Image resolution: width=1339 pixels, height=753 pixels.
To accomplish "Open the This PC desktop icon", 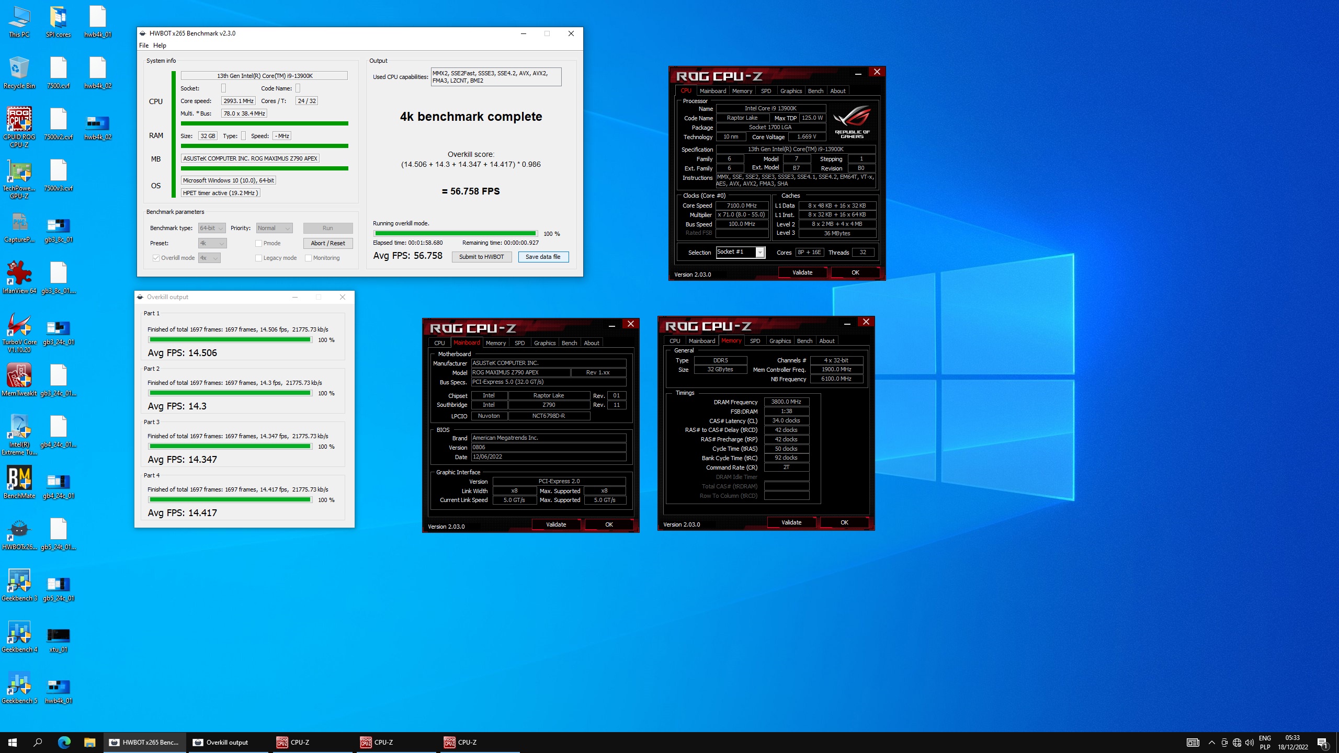I will pyautogui.click(x=19, y=22).
